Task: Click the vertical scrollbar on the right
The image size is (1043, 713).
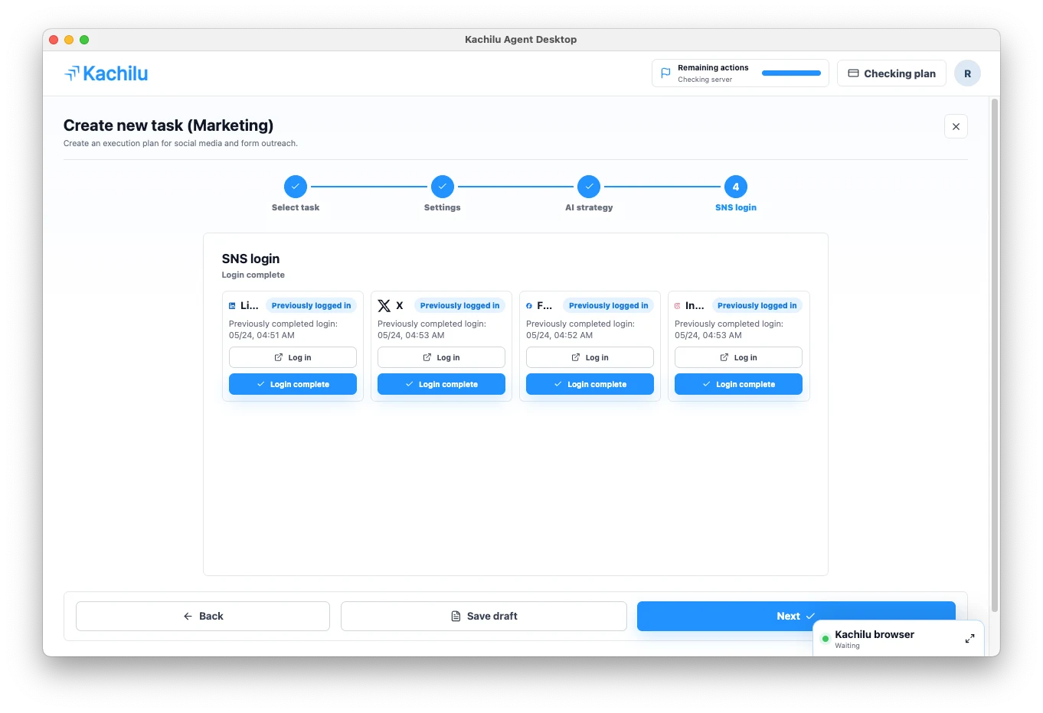Action: pyautogui.click(x=995, y=356)
